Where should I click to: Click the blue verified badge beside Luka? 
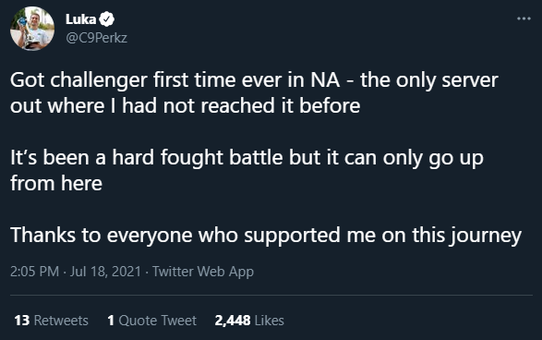[x=107, y=19]
